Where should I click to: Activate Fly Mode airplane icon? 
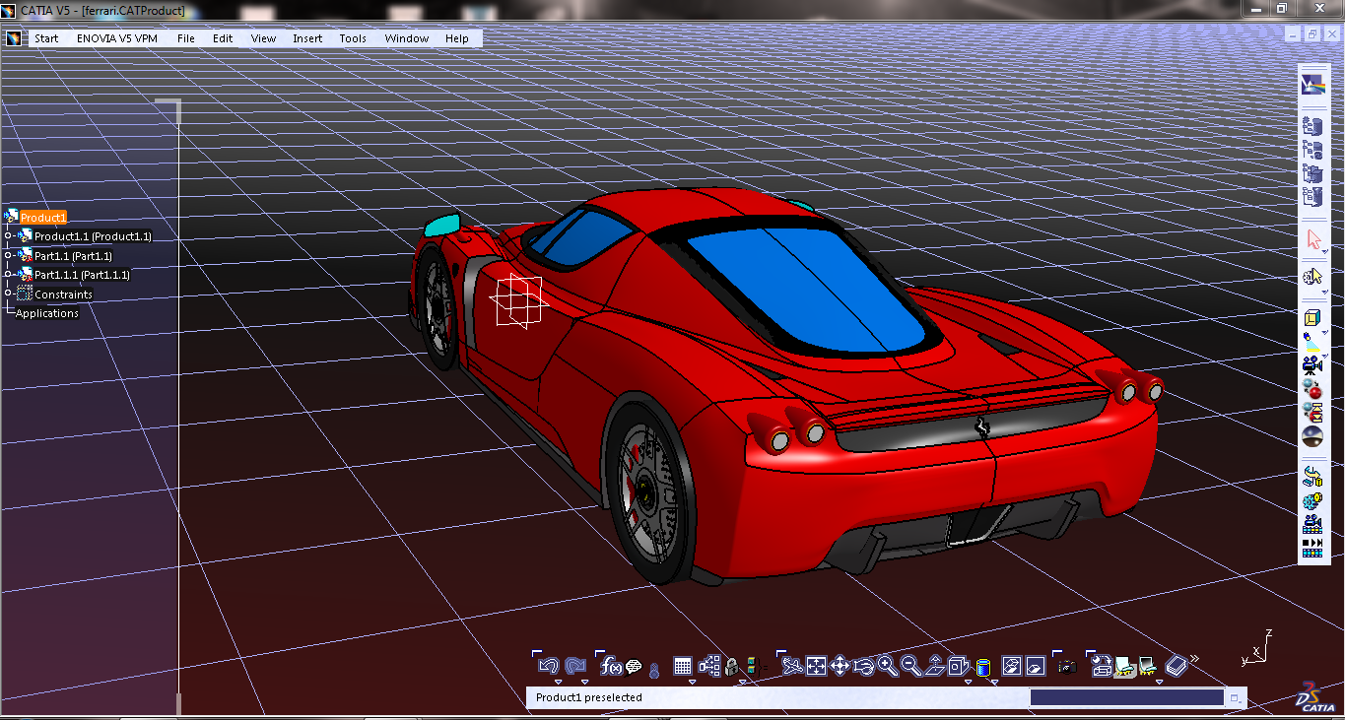pyautogui.click(x=792, y=667)
